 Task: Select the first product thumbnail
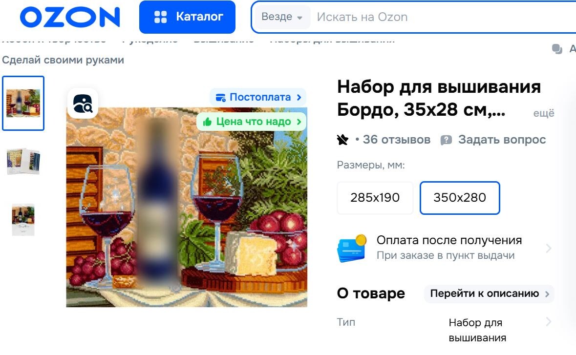[x=23, y=103]
